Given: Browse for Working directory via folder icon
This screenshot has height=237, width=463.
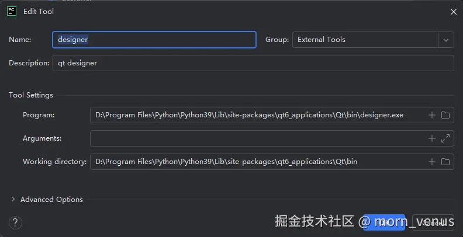Looking at the screenshot, I should coord(445,162).
